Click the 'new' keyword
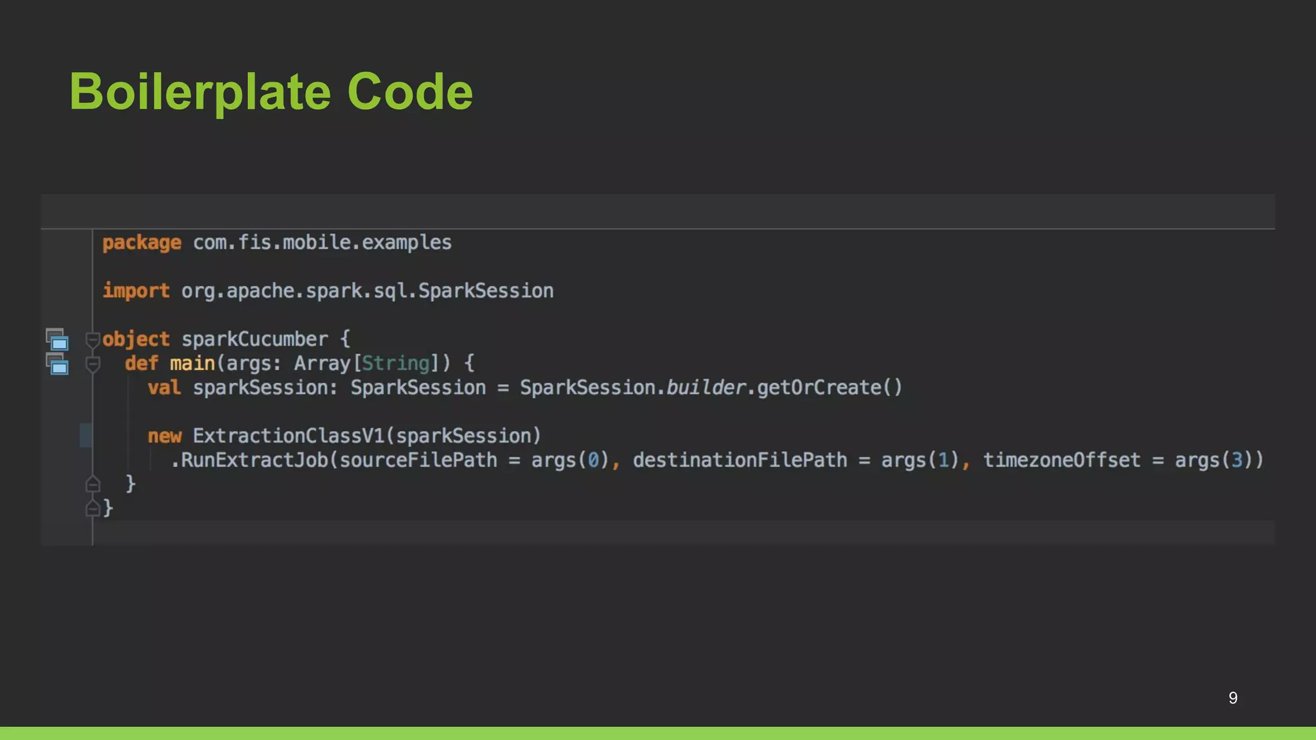The width and height of the screenshot is (1316, 740). point(164,437)
